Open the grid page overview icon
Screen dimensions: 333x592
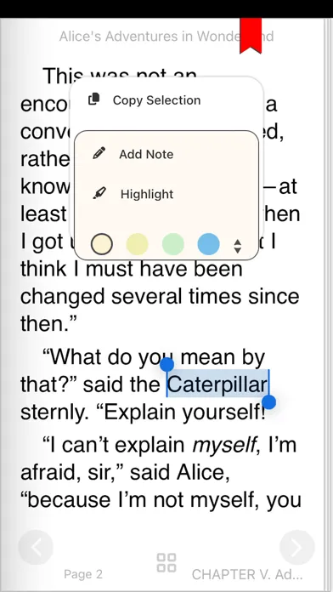[x=166, y=562]
